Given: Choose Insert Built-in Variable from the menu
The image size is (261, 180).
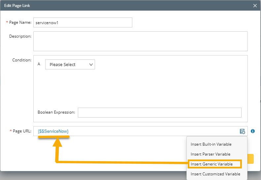Looking at the screenshot, I should [211, 144].
